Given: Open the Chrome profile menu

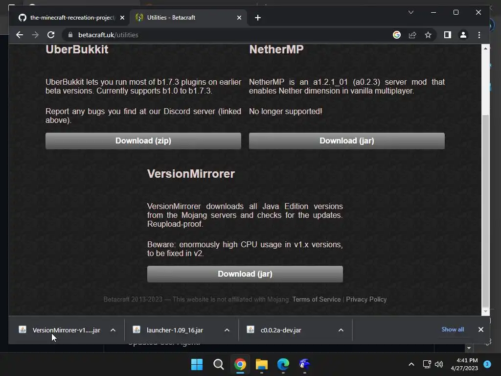Looking at the screenshot, I should (463, 35).
